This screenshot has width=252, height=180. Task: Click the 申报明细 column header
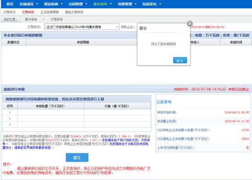coord(83,42)
